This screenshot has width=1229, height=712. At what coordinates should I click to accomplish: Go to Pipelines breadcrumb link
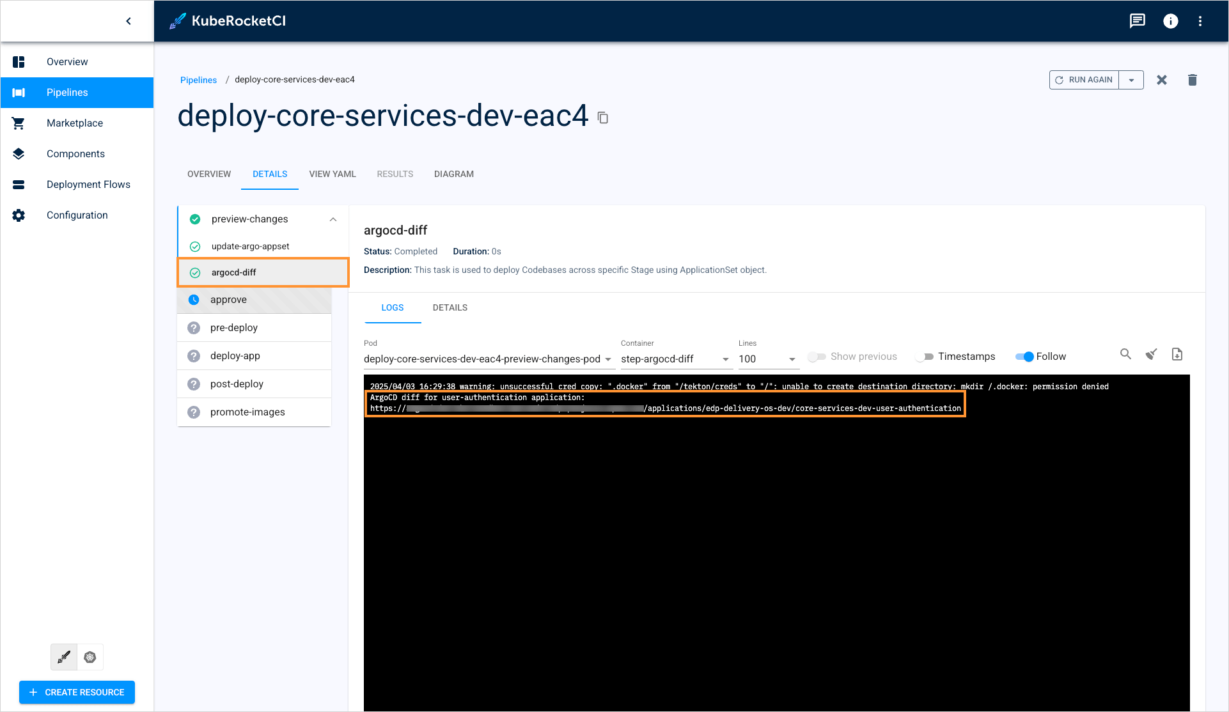pyautogui.click(x=198, y=80)
